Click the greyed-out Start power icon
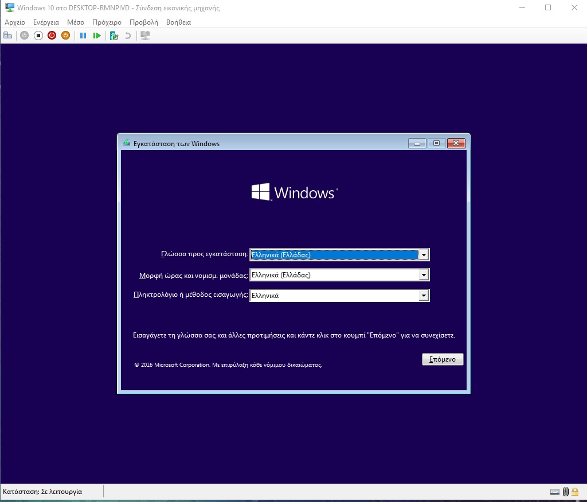Image resolution: width=587 pixels, height=502 pixels. (24, 36)
